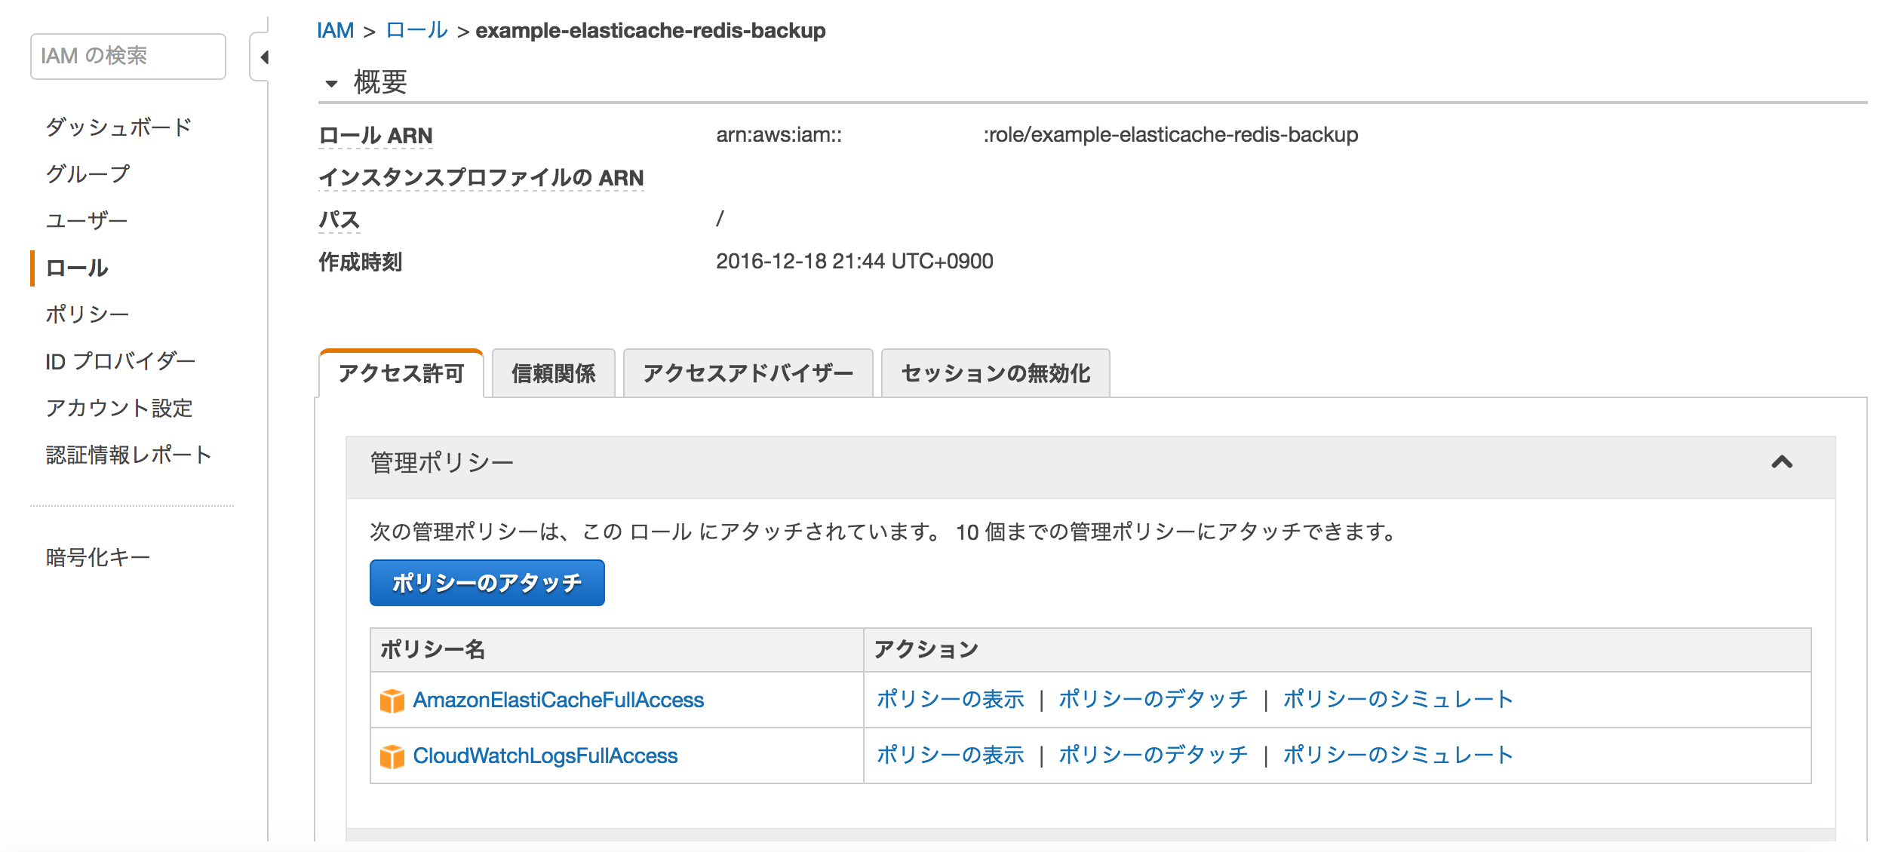Switch to the アクセスアドバイザー tab
Screen dimensions: 1877x852
click(748, 373)
